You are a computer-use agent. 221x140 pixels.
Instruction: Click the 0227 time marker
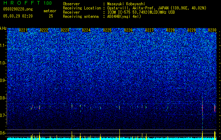click(x=149, y=30)
